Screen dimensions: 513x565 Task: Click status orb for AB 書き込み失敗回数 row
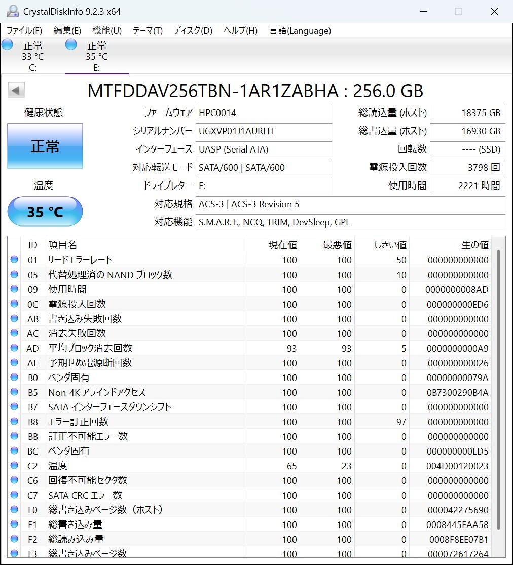[x=14, y=318]
